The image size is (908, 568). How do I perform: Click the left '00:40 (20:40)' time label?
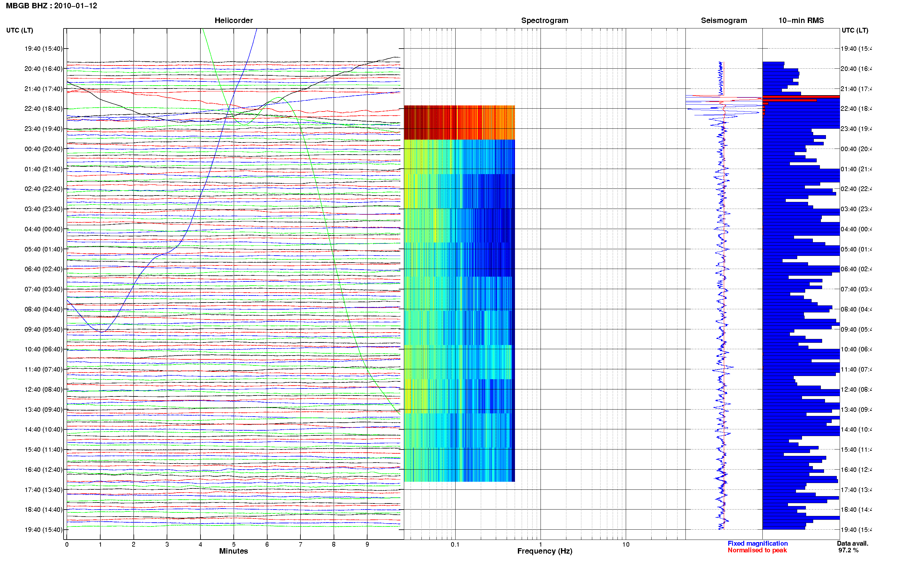[43, 149]
